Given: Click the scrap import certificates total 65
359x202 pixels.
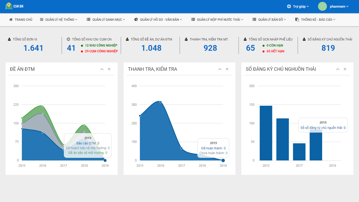Looking at the screenshot, I should click(x=250, y=48).
